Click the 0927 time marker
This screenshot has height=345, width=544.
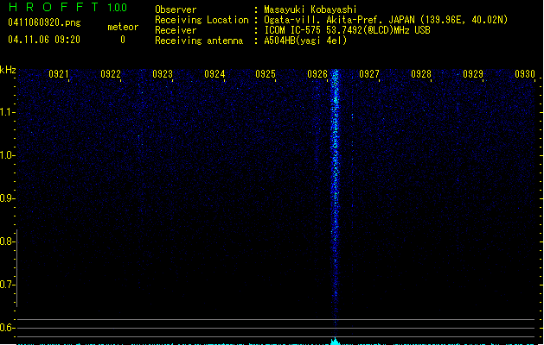(x=369, y=74)
